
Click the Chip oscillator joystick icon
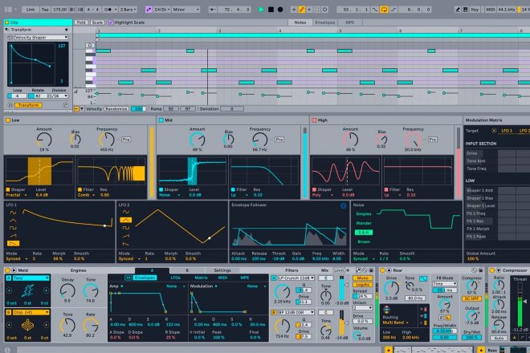(28, 325)
